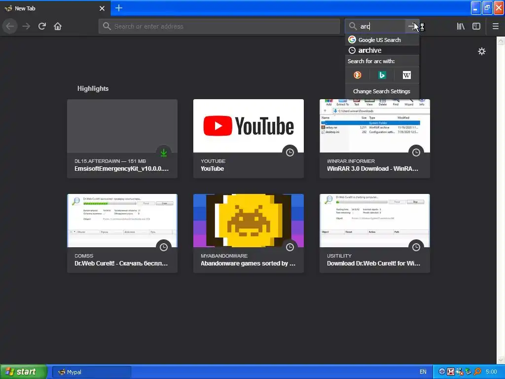Click the taskbar clock showing 5:00
Image resolution: width=505 pixels, height=379 pixels.
tap(491, 372)
